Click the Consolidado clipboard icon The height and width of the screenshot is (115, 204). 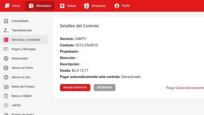point(6,21)
